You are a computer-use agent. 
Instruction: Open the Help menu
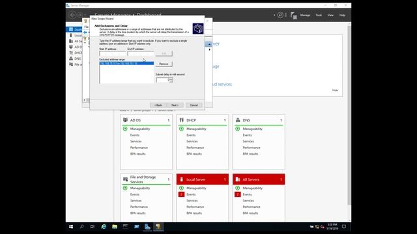[342, 15]
